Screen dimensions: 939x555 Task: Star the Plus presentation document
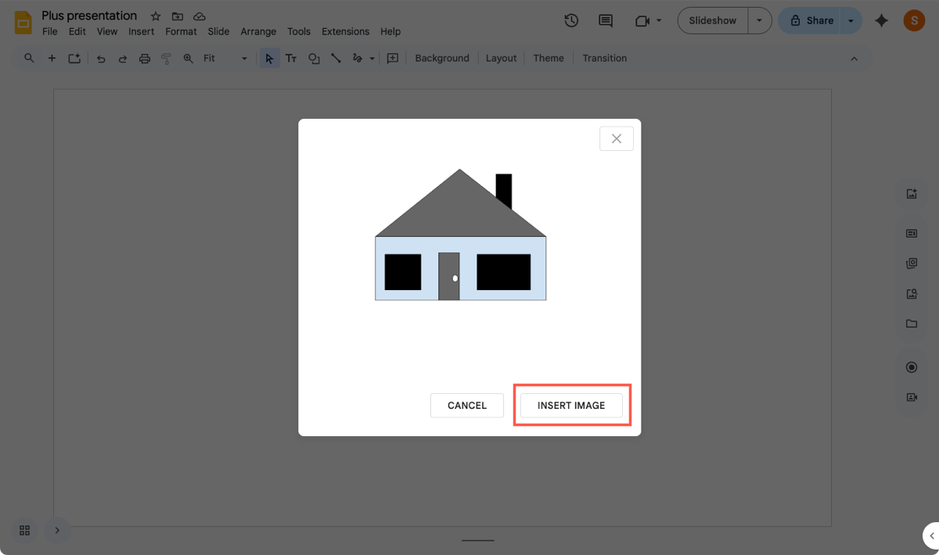(x=156, y=16)
